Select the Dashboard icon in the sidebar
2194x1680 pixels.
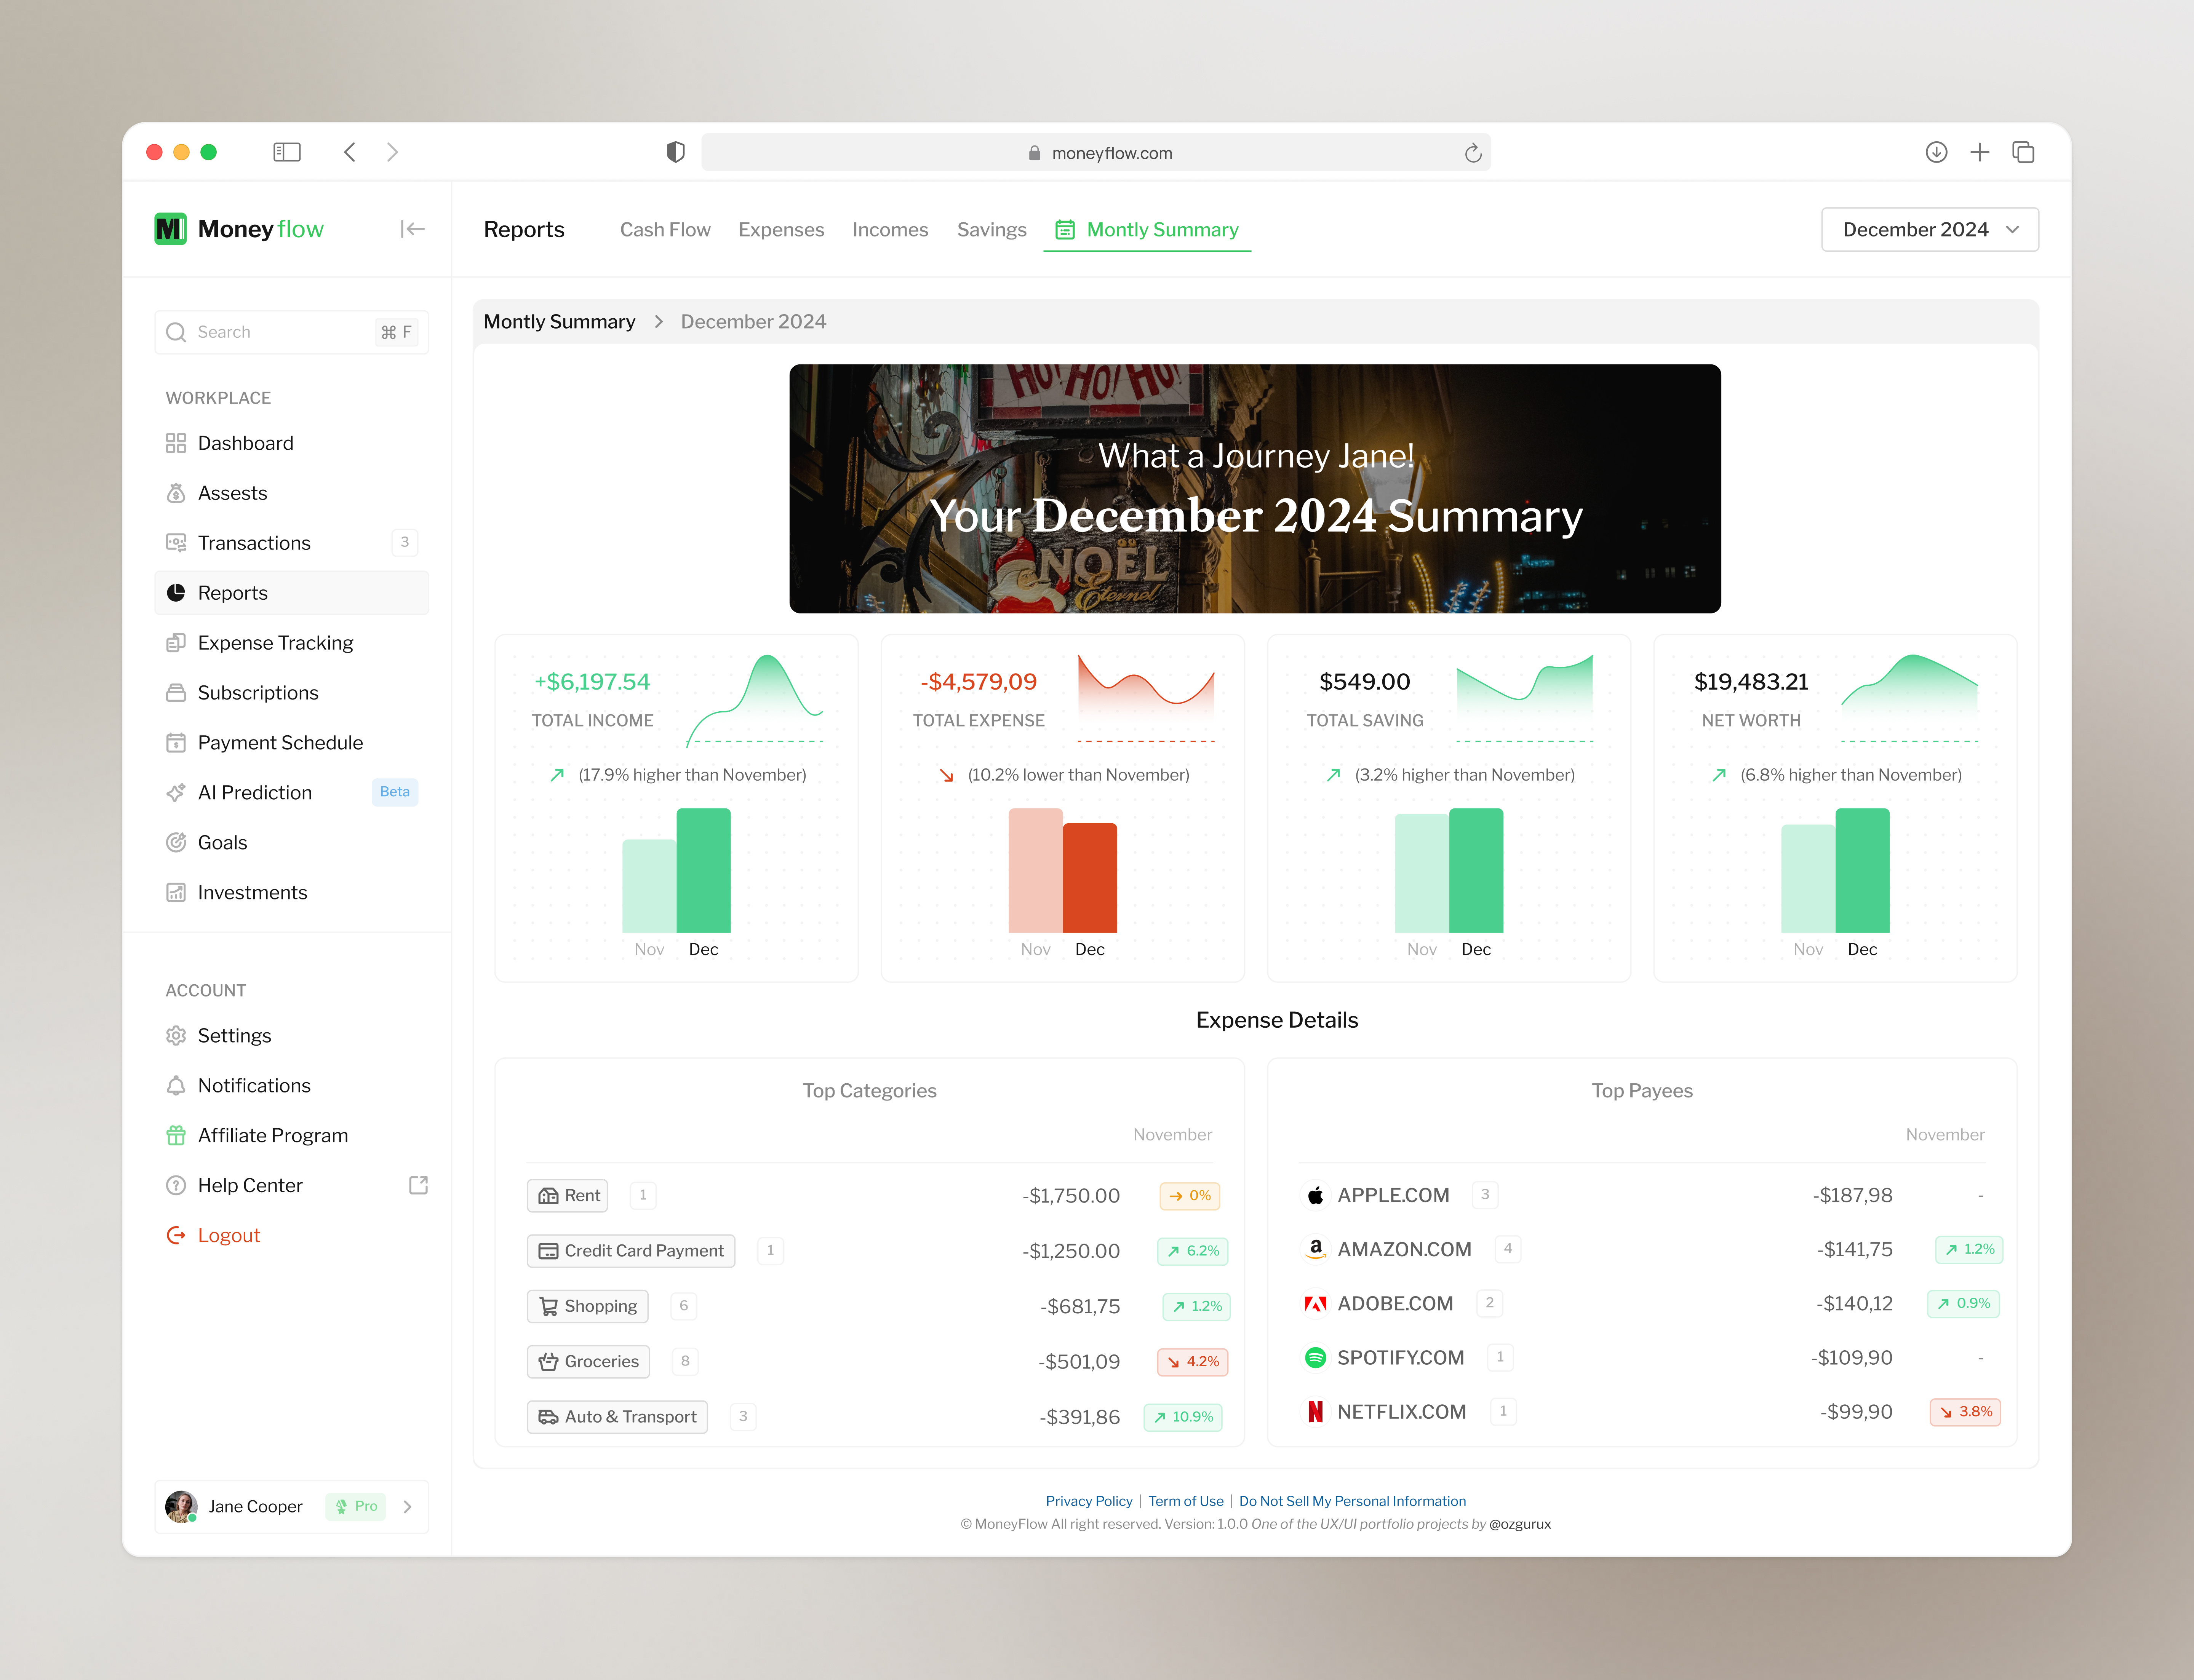click(176, 443)
